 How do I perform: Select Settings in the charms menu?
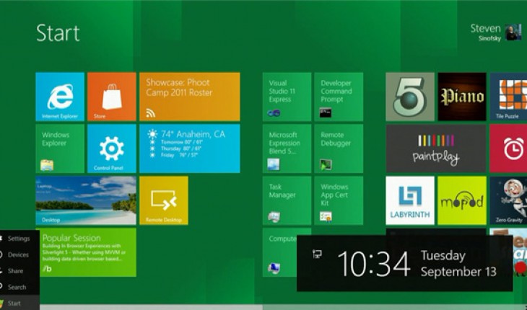point(19,239)
